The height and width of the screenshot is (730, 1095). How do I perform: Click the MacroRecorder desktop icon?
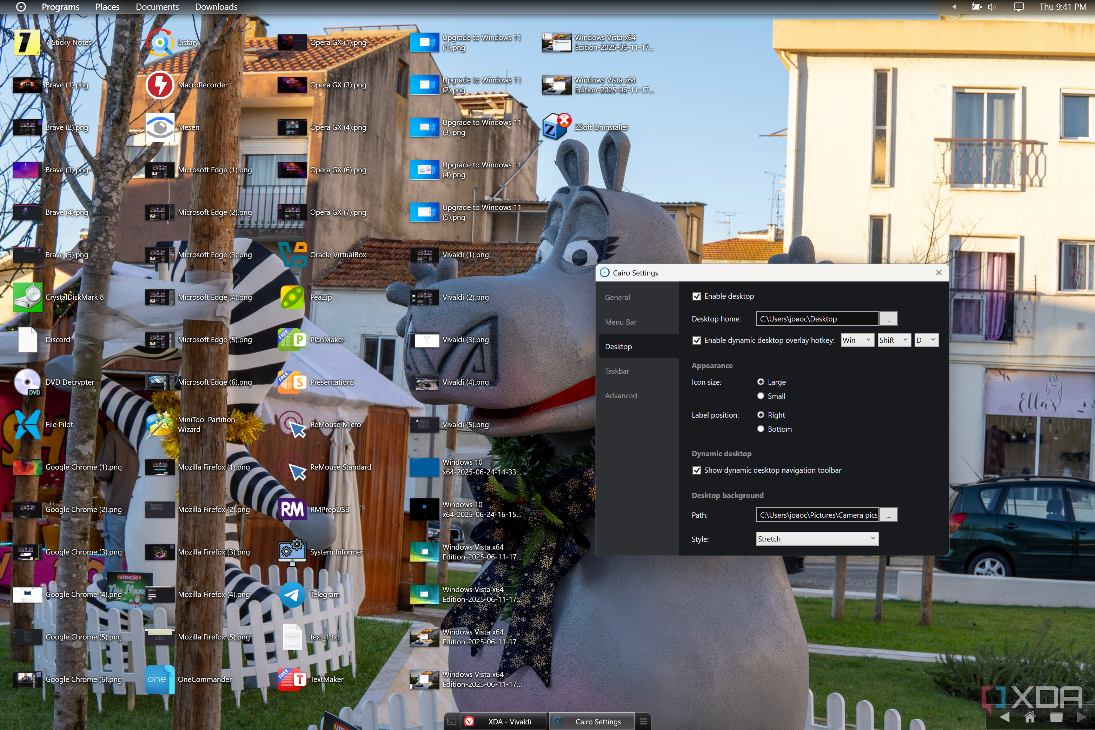pos(160,85)
